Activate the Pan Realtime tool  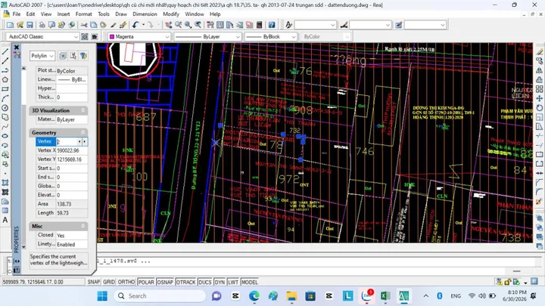169,25
